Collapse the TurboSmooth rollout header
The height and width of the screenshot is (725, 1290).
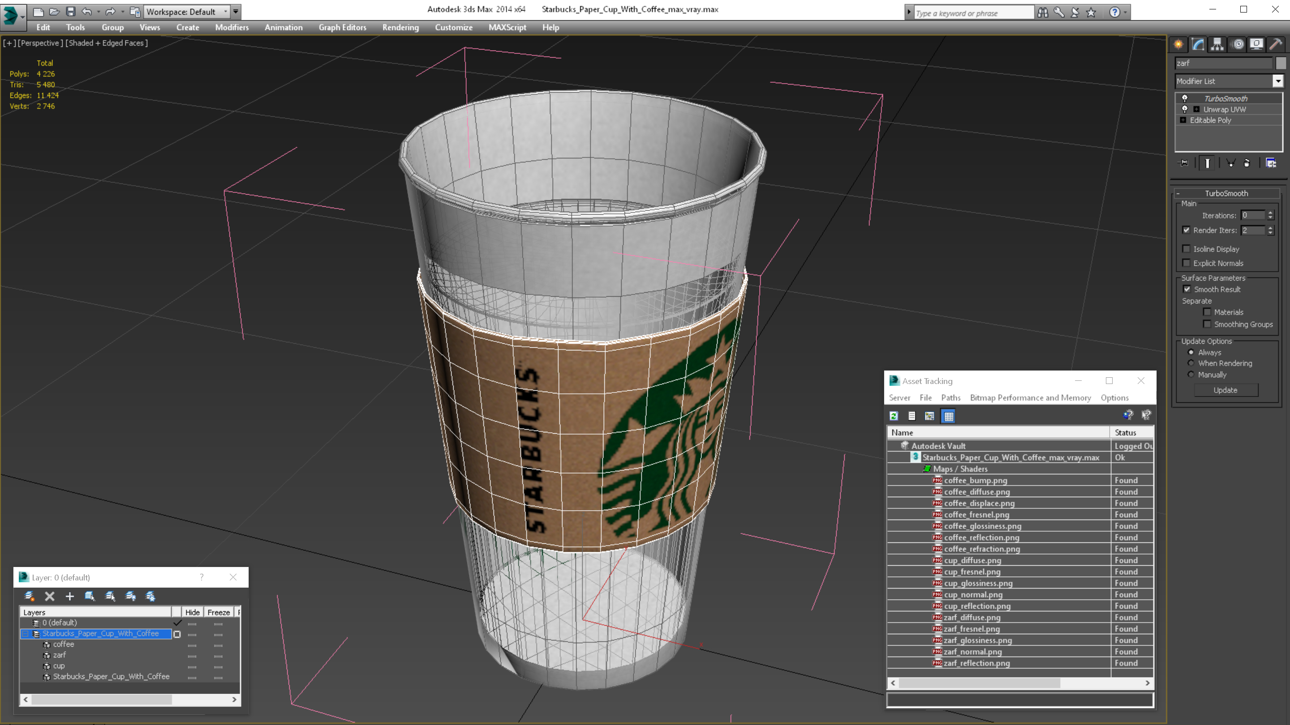point(1226,193)
